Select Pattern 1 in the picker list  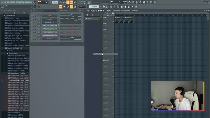click(x=93, y=18)
